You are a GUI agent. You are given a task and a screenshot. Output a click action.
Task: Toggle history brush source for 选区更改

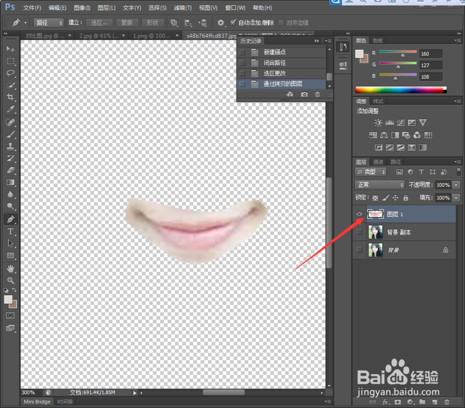click(242, 73)
